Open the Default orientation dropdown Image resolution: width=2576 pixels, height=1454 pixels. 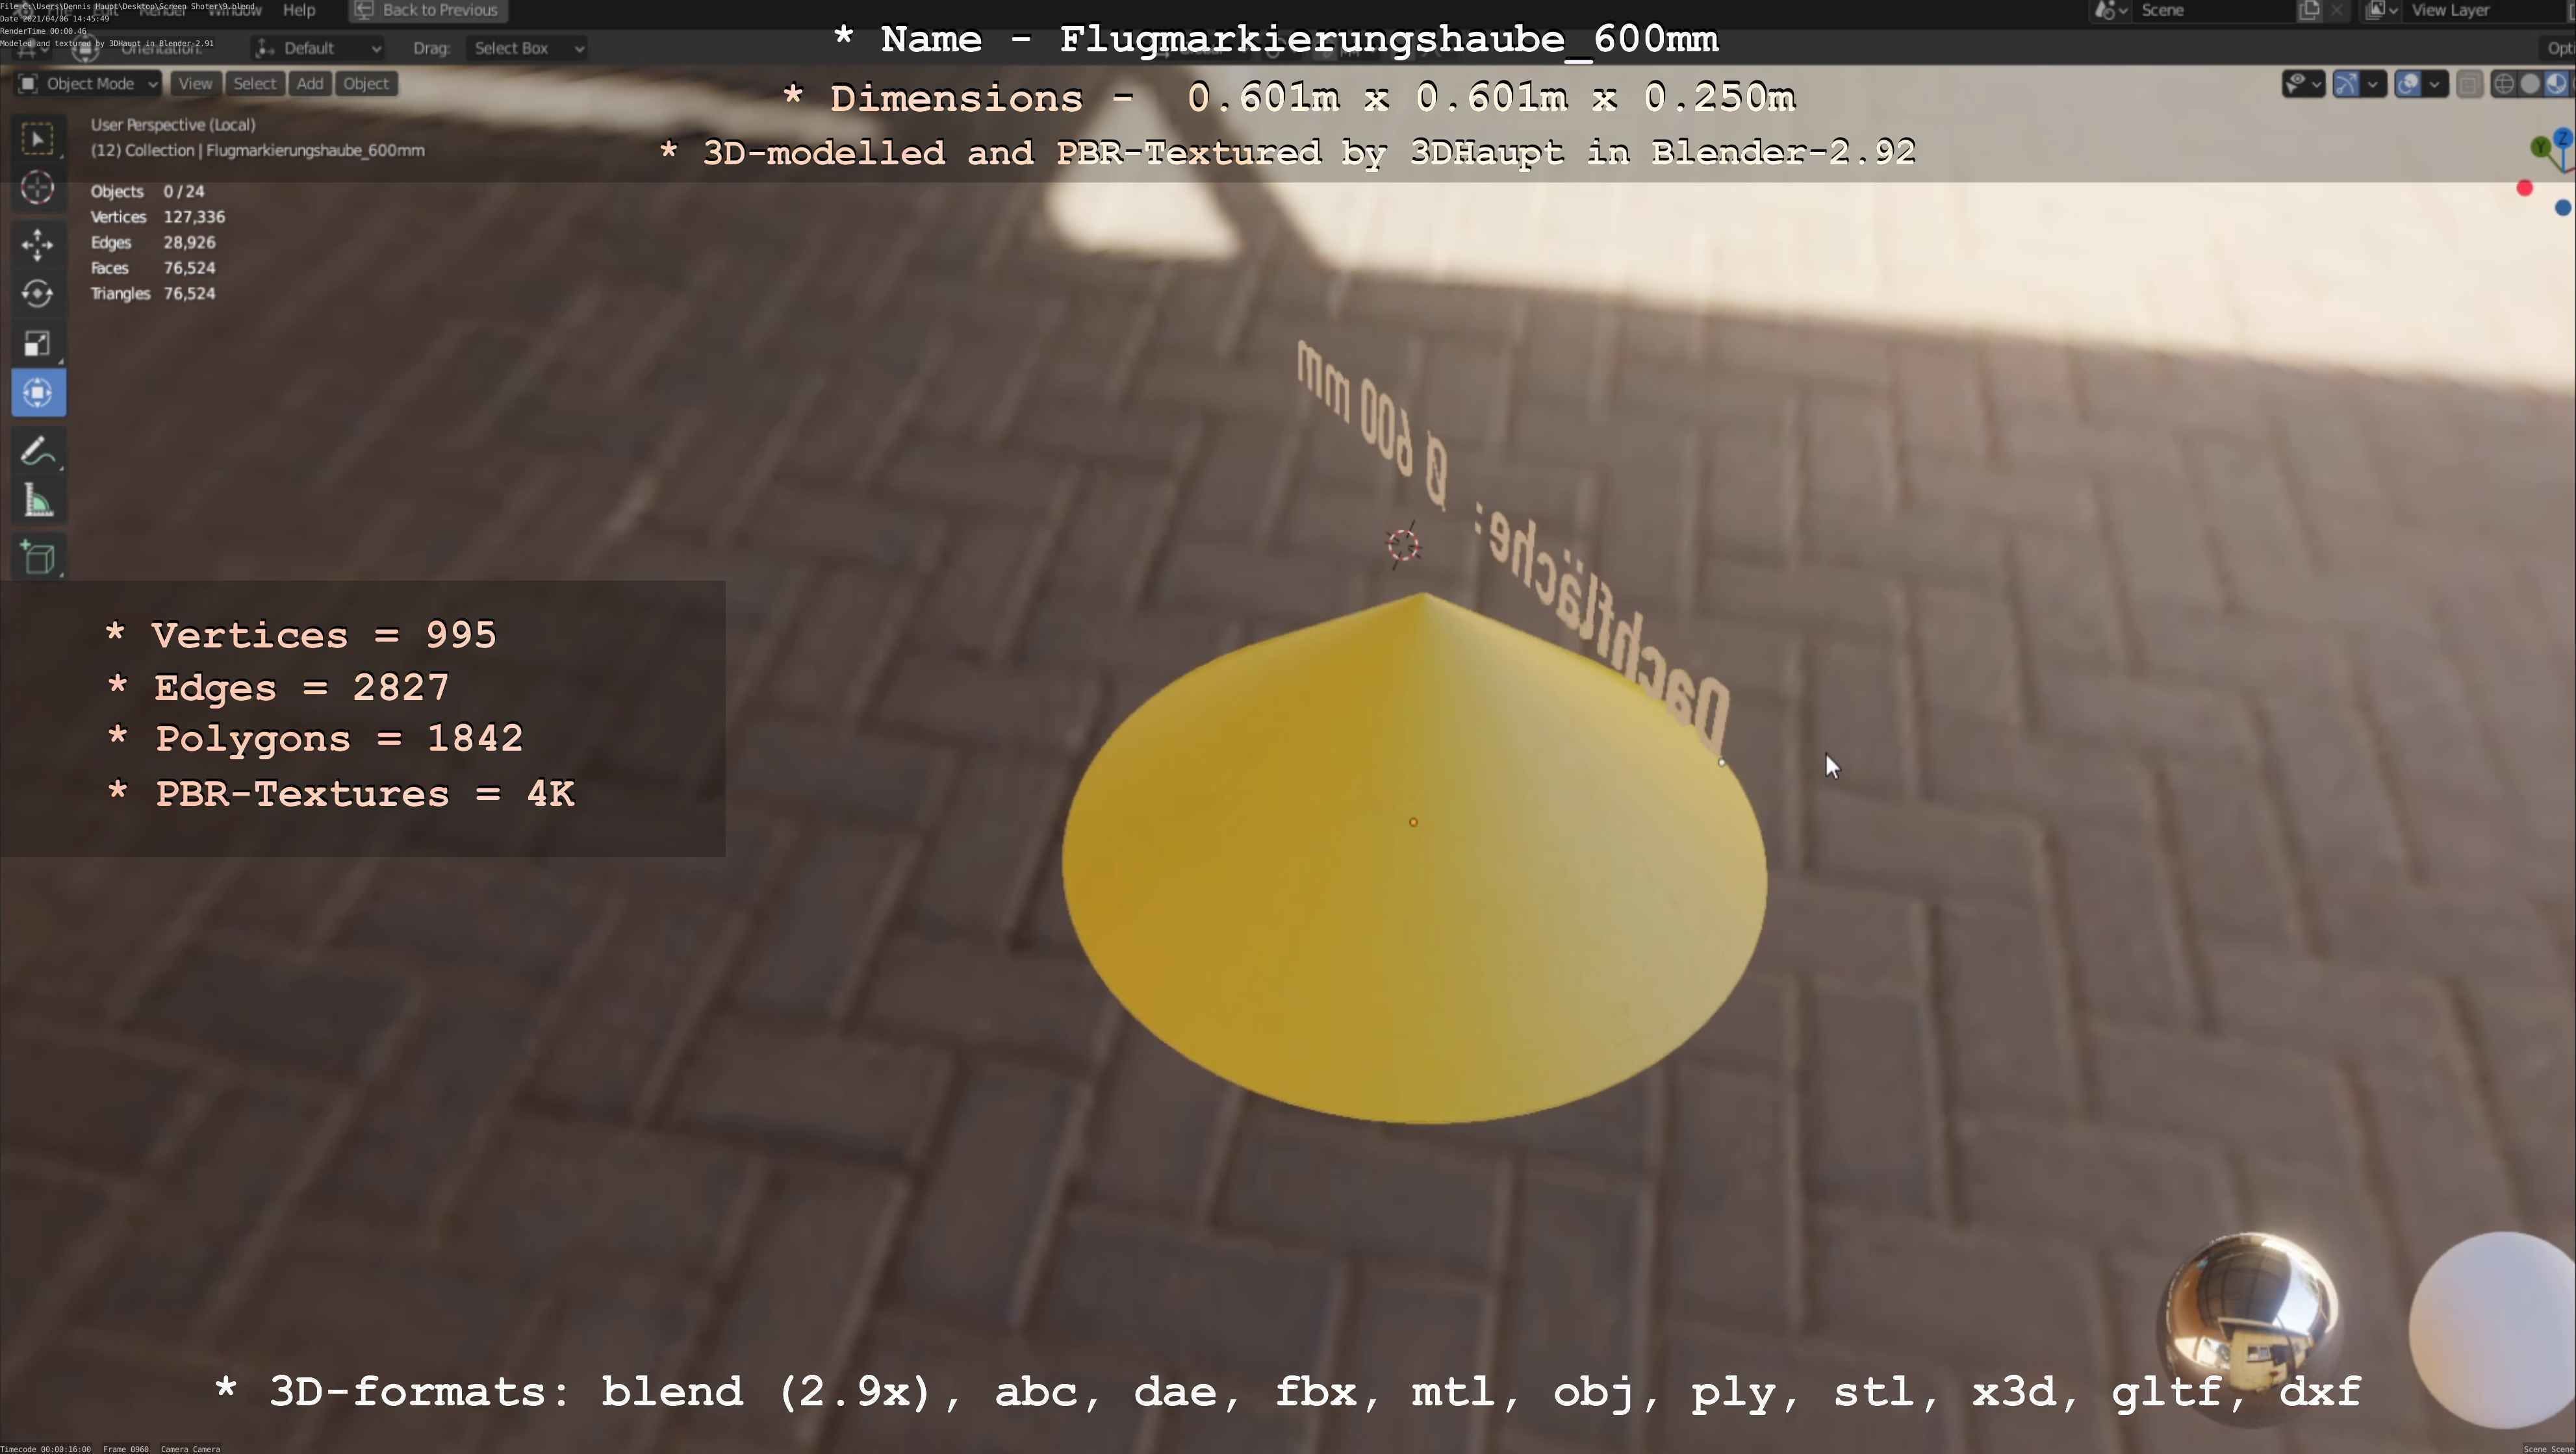318,48
